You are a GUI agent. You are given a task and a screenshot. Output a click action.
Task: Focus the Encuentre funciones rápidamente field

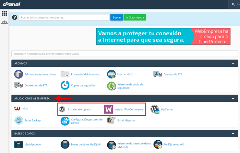pyautogui.click(x=124, y=54)
